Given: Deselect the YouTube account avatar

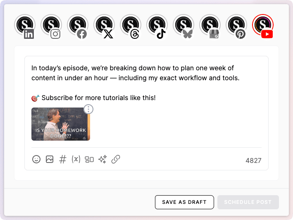Looking at the screenshot, I should tap(263, 25).
